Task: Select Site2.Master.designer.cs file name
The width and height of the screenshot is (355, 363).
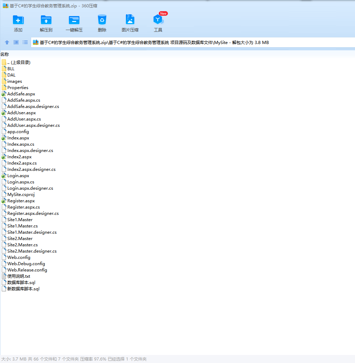Action: pos(32,251)
